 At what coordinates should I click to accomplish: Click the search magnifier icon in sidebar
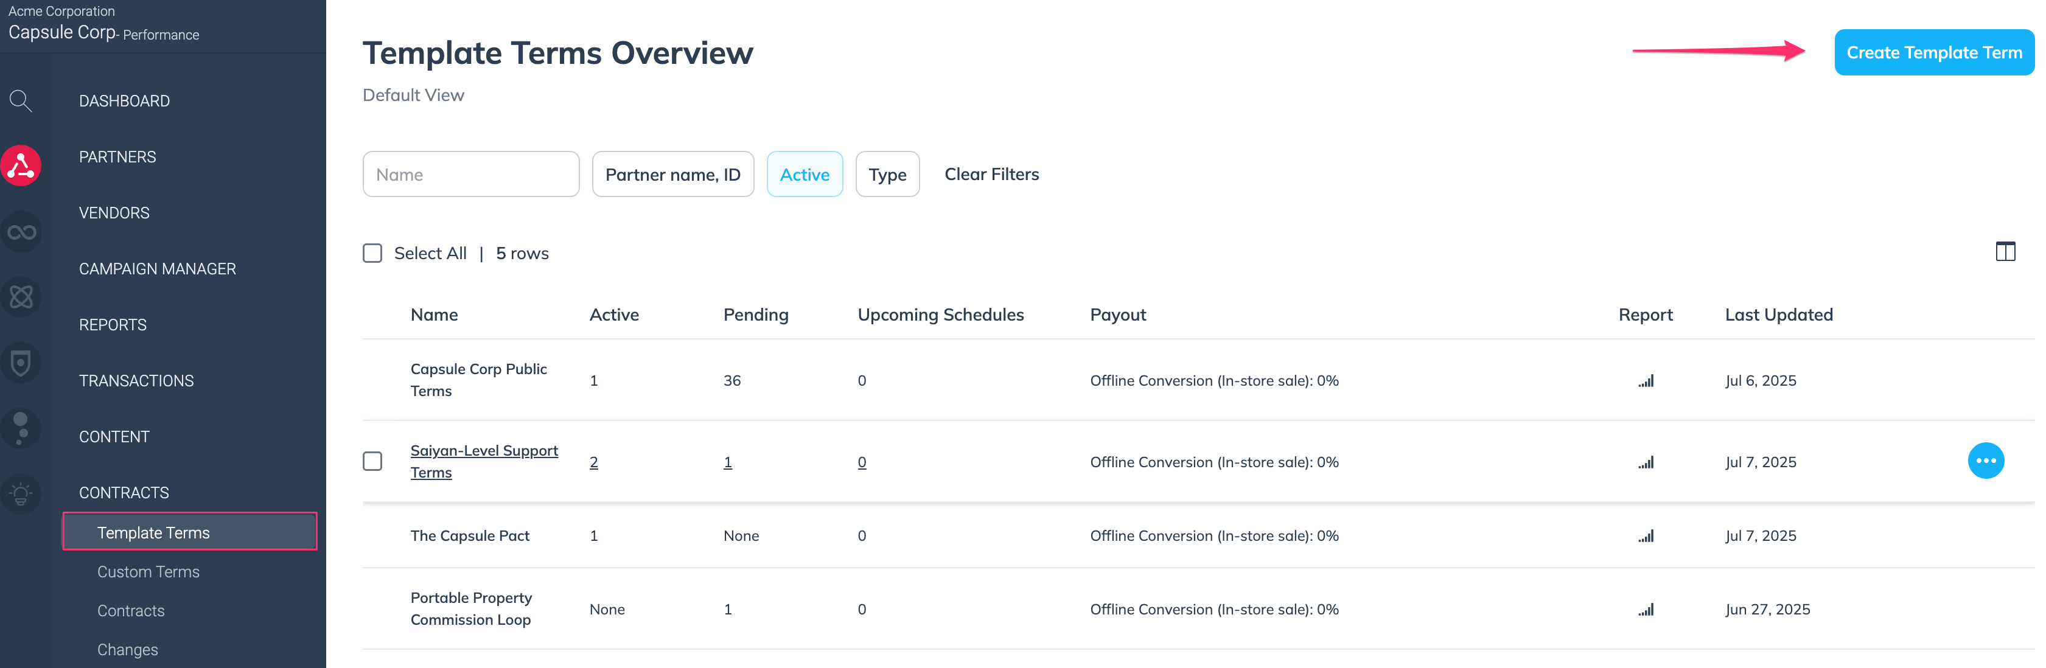pos(21,101)
